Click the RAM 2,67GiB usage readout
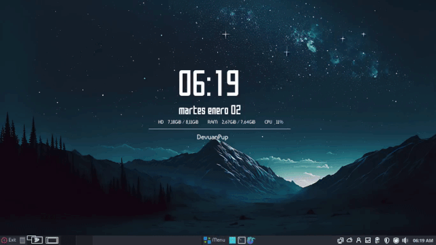This screenshot has width=436, height=245. click(232, 122)
